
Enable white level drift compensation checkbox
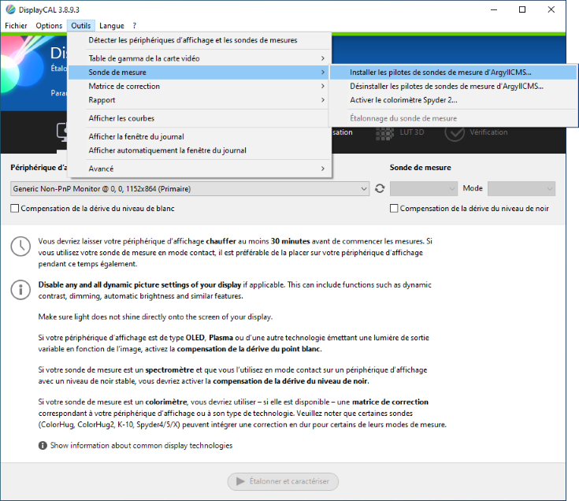(x=15, y=209)
